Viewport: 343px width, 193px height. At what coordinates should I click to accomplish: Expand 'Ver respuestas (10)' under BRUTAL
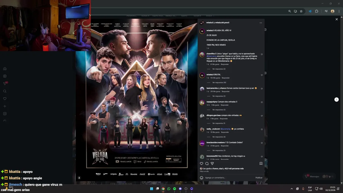pos(219,83)
